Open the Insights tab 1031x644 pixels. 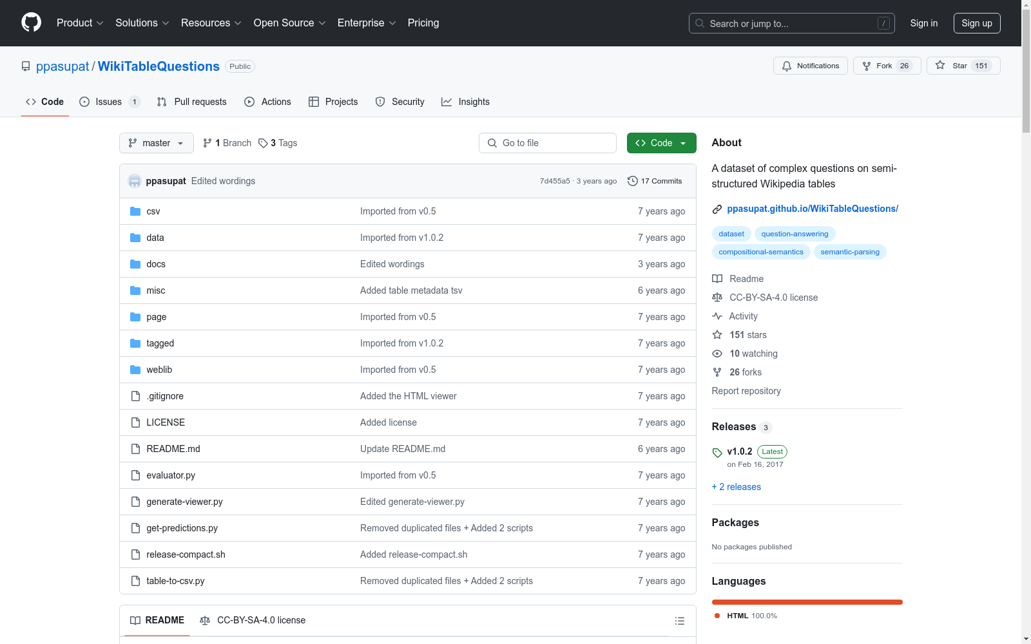coord(466,102)
